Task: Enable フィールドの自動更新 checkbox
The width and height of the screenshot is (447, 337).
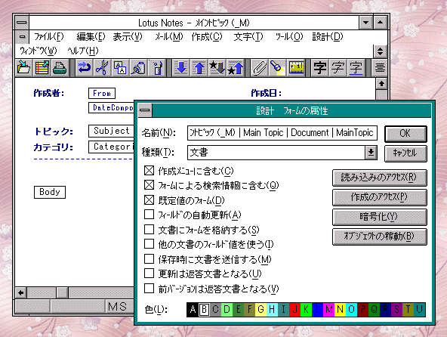Action: 149,215
